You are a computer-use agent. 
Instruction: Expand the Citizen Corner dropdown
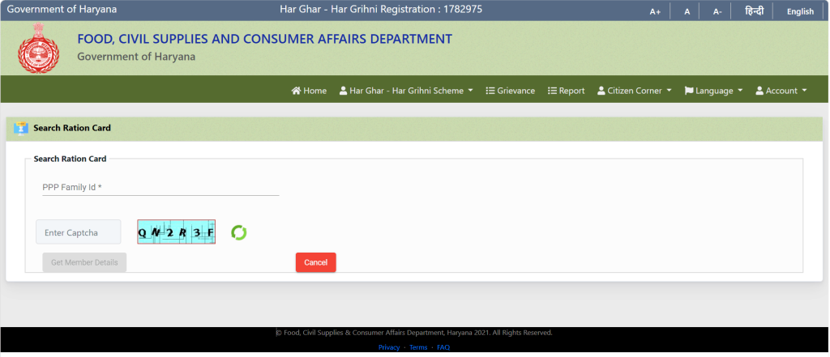pos(635,91)
